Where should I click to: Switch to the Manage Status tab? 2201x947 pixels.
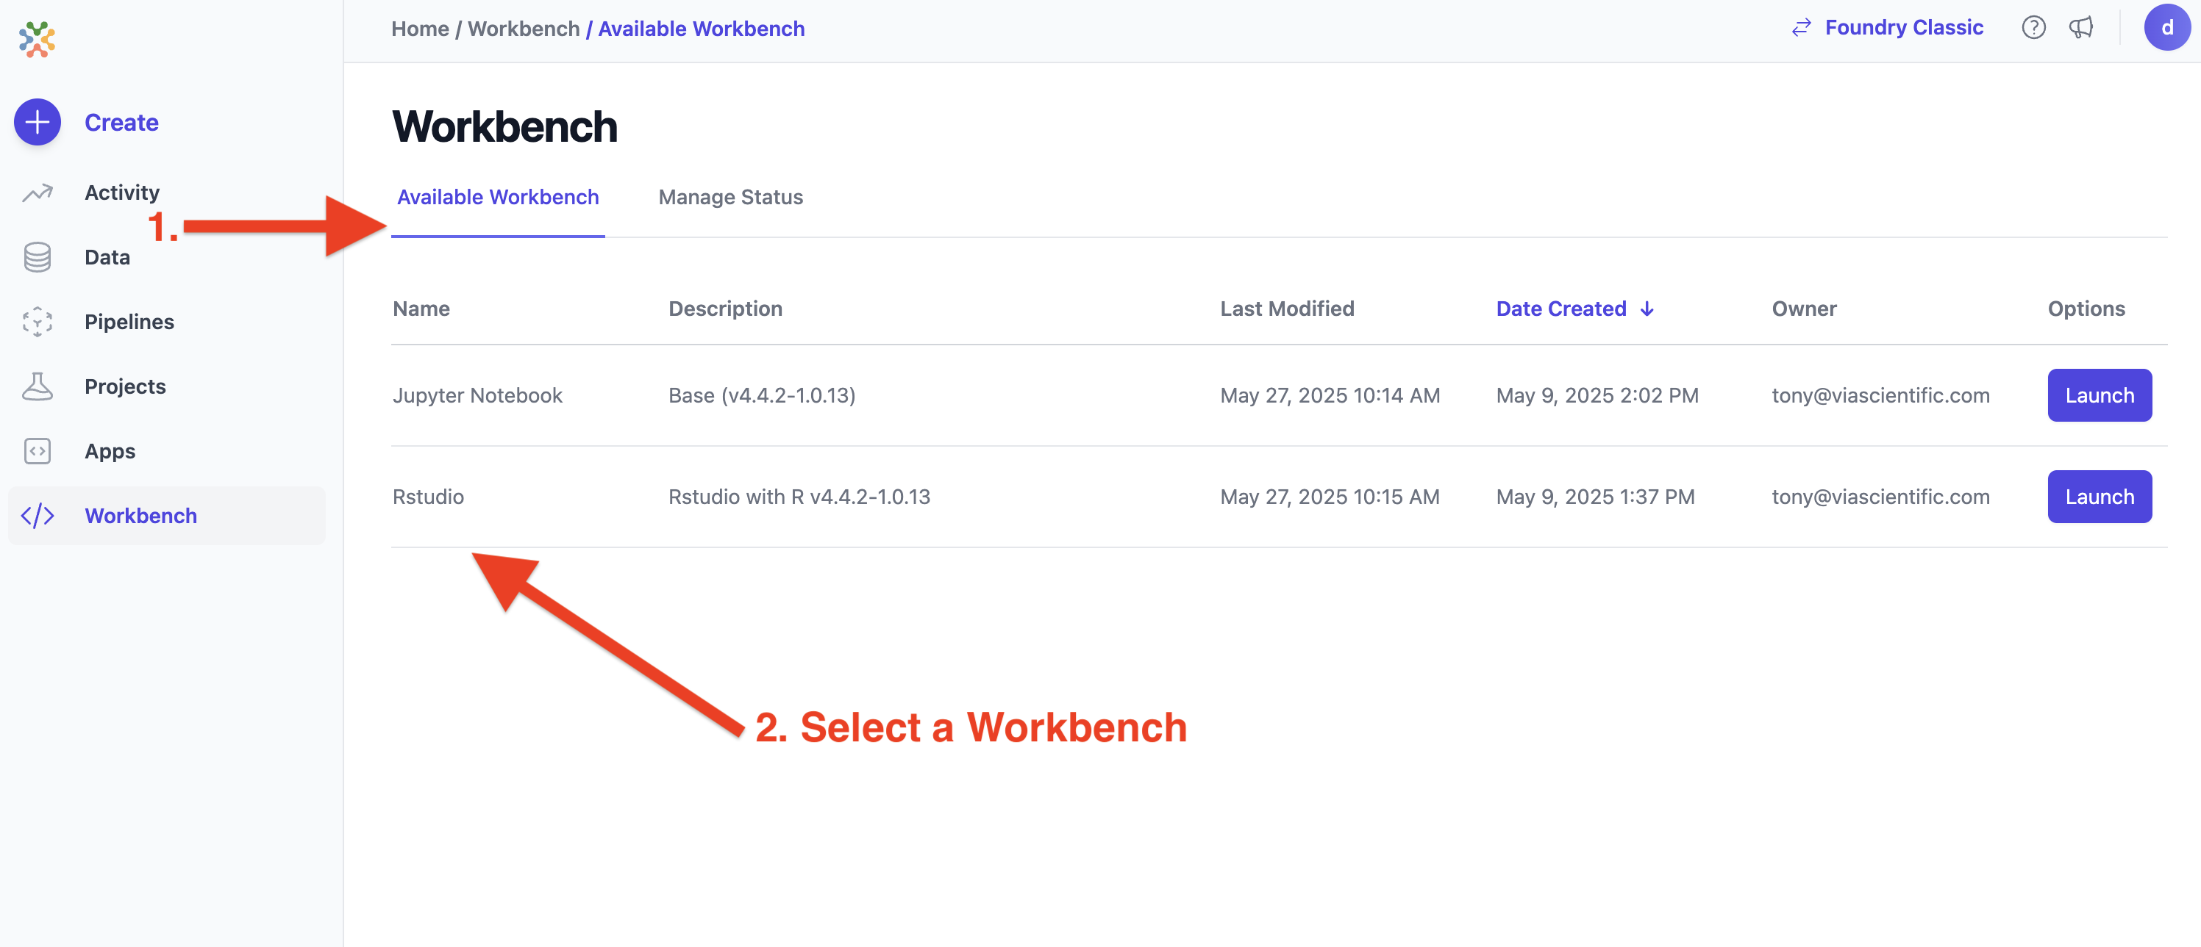tap(730, 197)
